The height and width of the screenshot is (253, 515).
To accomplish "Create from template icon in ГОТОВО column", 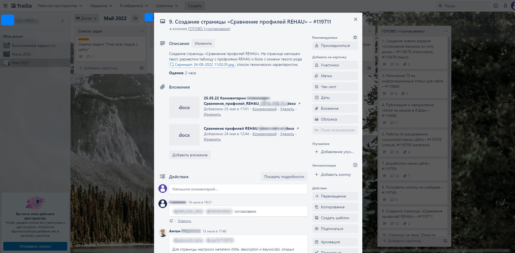I will (445, 241).
